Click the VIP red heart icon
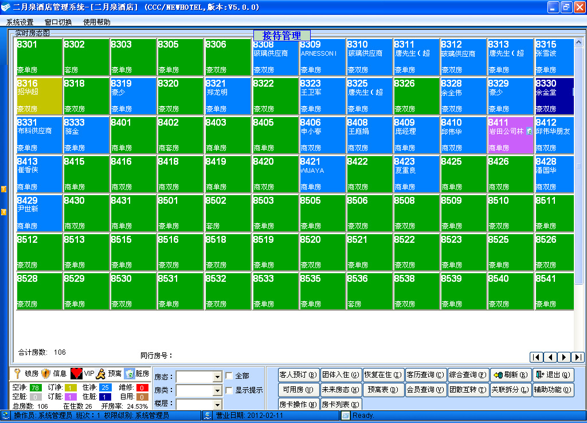The height and width of the screenshot is (423, 587). 76,373
